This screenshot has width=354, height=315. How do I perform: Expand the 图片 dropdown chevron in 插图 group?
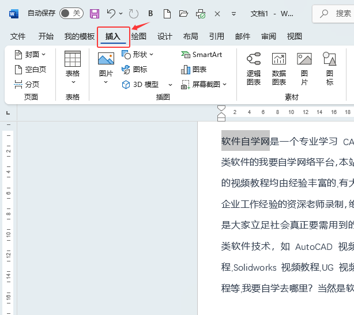pyautogui.click(x=106, y=82)
